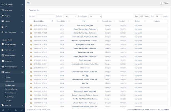The width and height of the screenshot is (171, 112).
Task: Open Payment Requests in Rewards submenu
Action: pyautogui.click(x=11, y=93)
